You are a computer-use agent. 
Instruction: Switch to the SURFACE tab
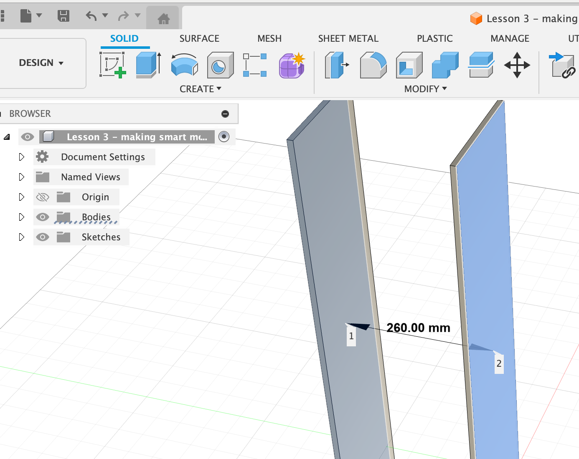click(199, 38)
